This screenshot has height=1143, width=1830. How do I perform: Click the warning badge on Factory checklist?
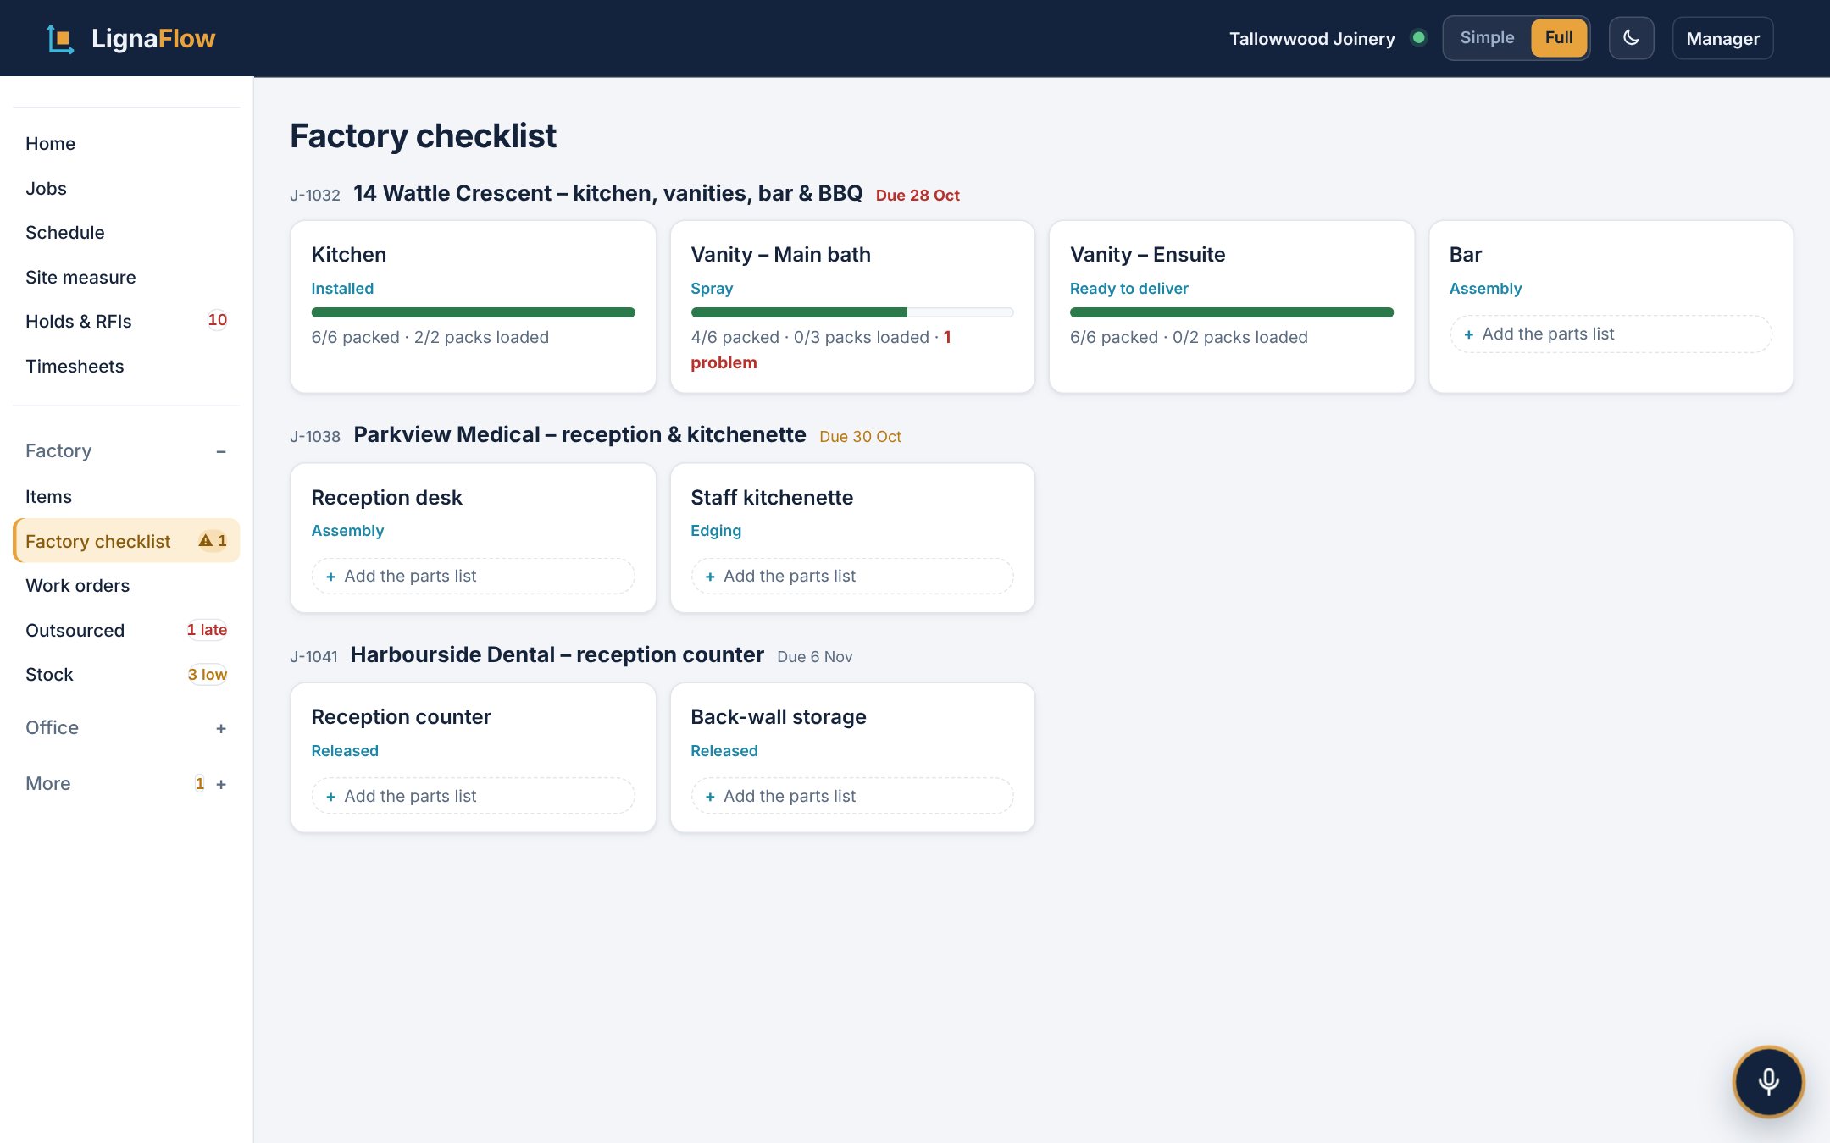[213, 540]
